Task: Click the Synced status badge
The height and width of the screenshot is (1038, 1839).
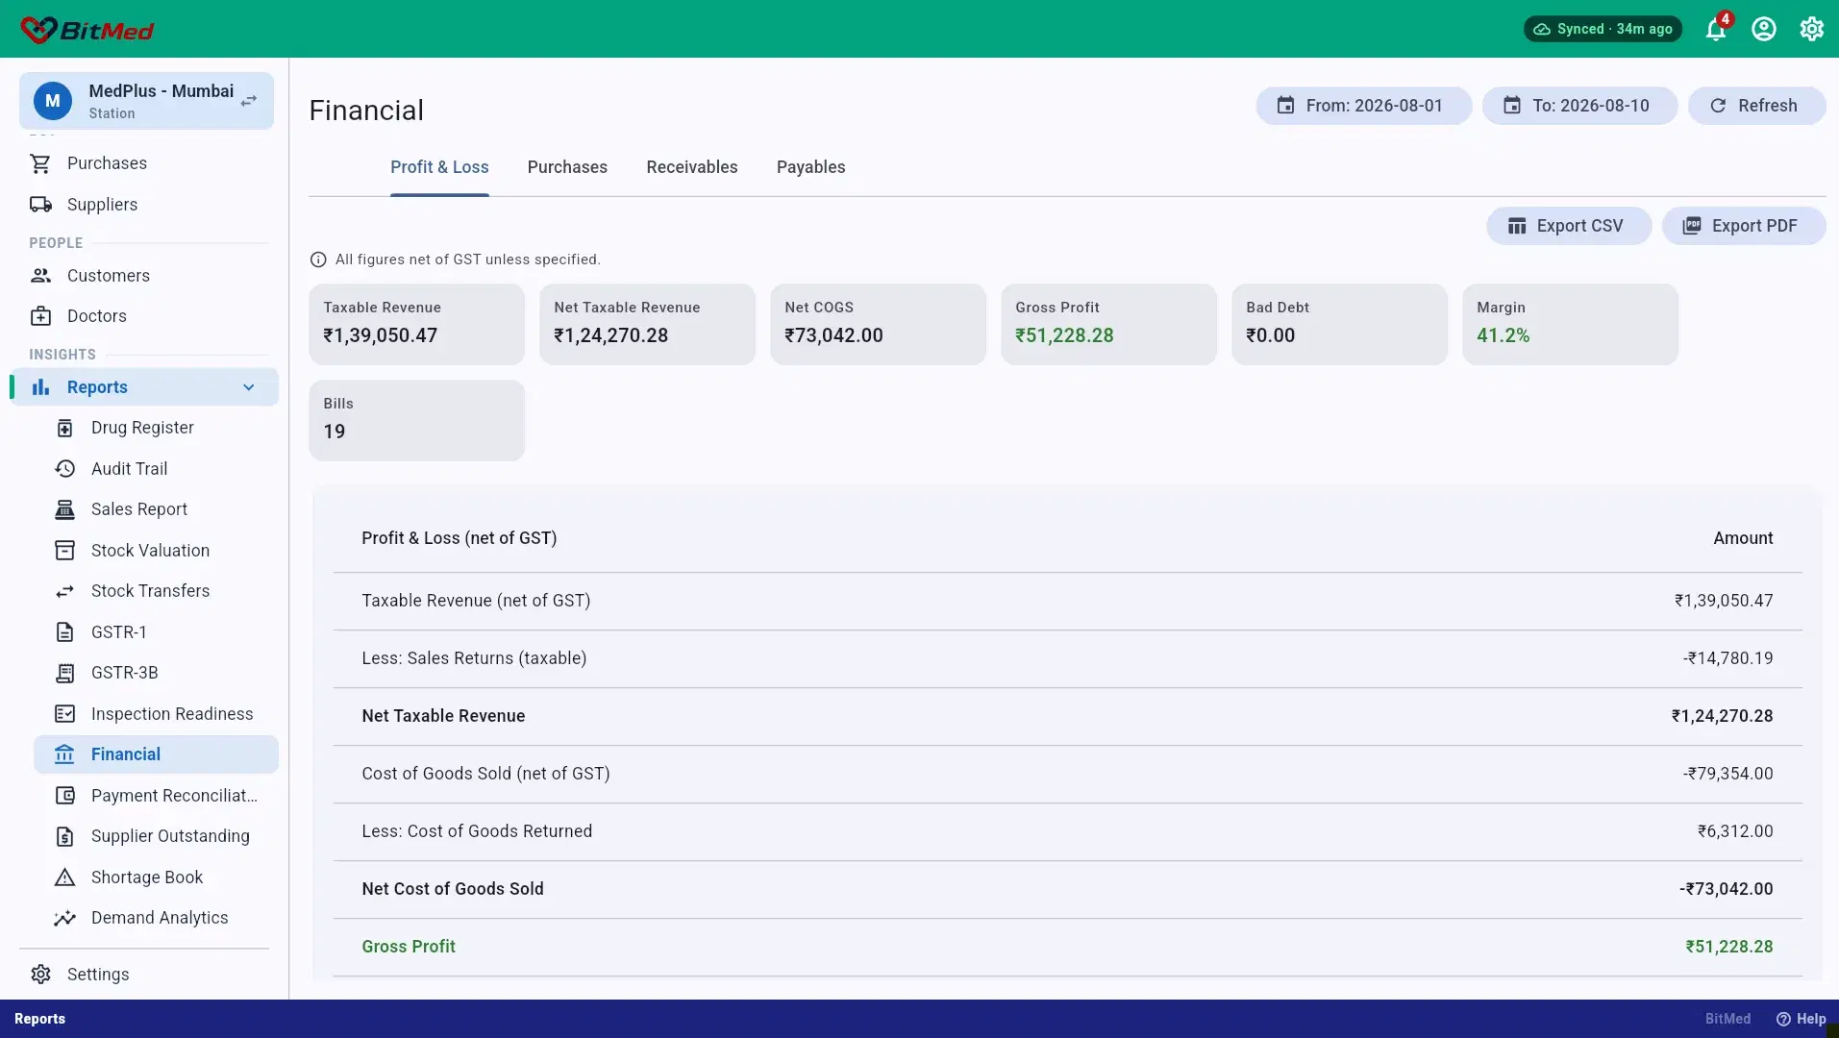Action: [x=1603, y=29]
